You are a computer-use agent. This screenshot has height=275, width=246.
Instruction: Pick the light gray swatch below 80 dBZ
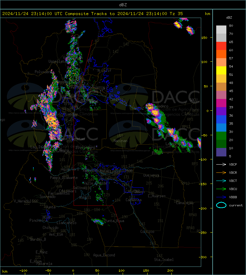point(221,30)
